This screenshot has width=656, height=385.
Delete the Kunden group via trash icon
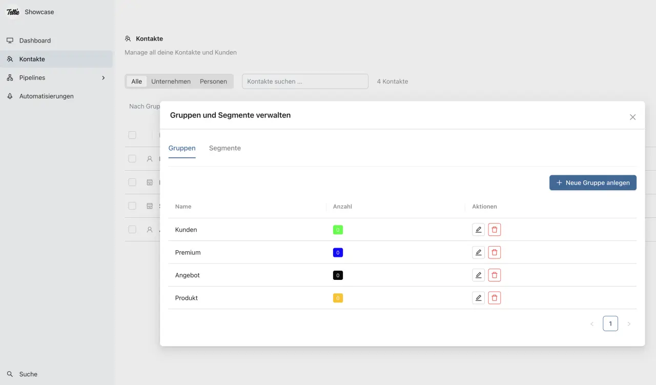coord(494,230)
